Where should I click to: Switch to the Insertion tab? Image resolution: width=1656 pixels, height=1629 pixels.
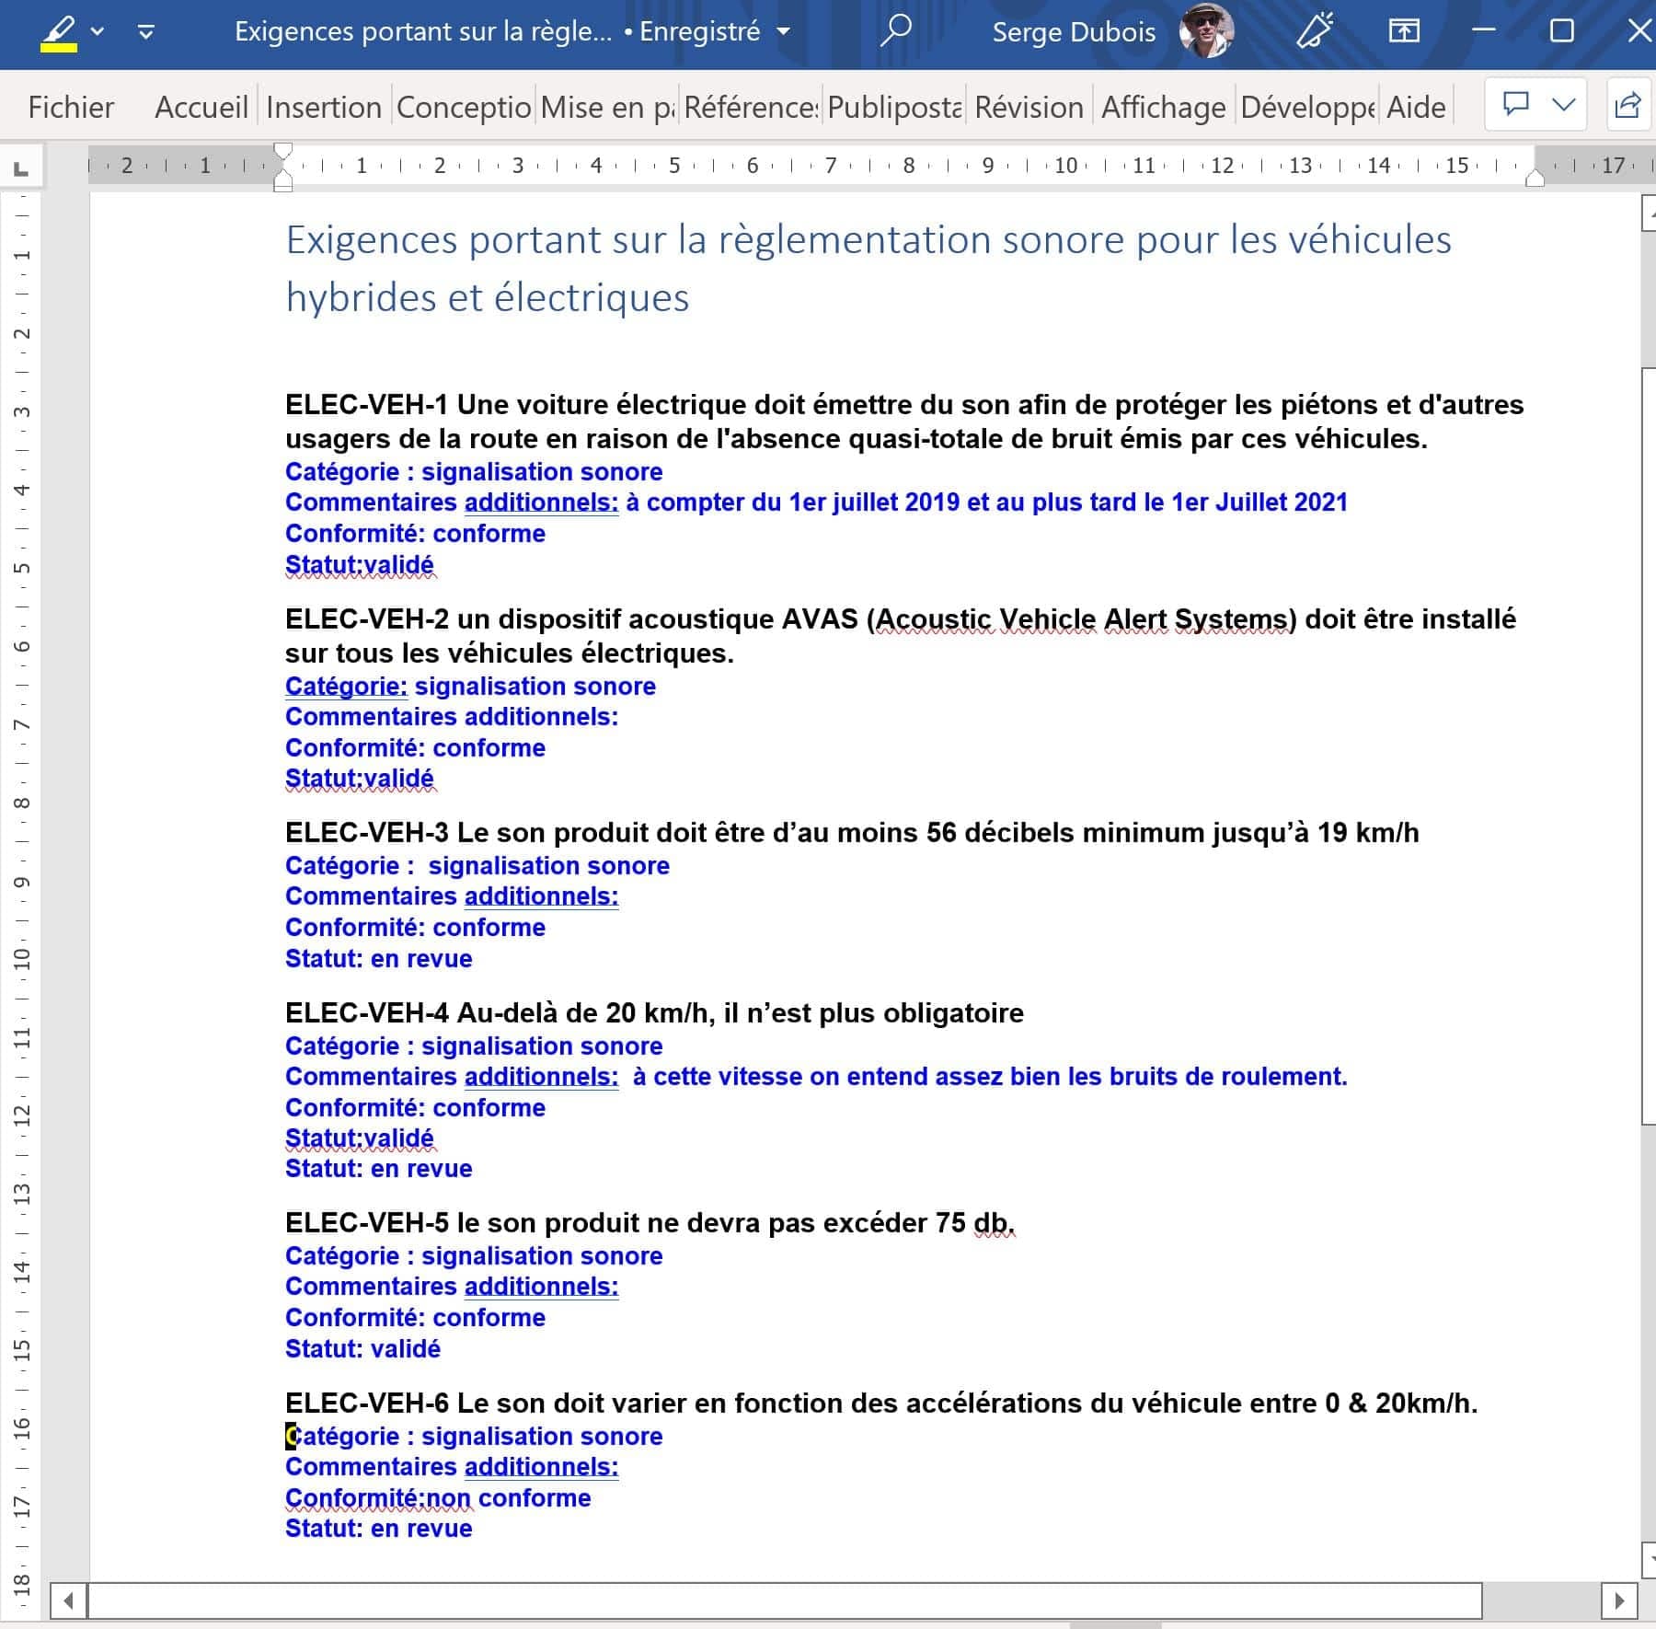[x=323, y=108]
